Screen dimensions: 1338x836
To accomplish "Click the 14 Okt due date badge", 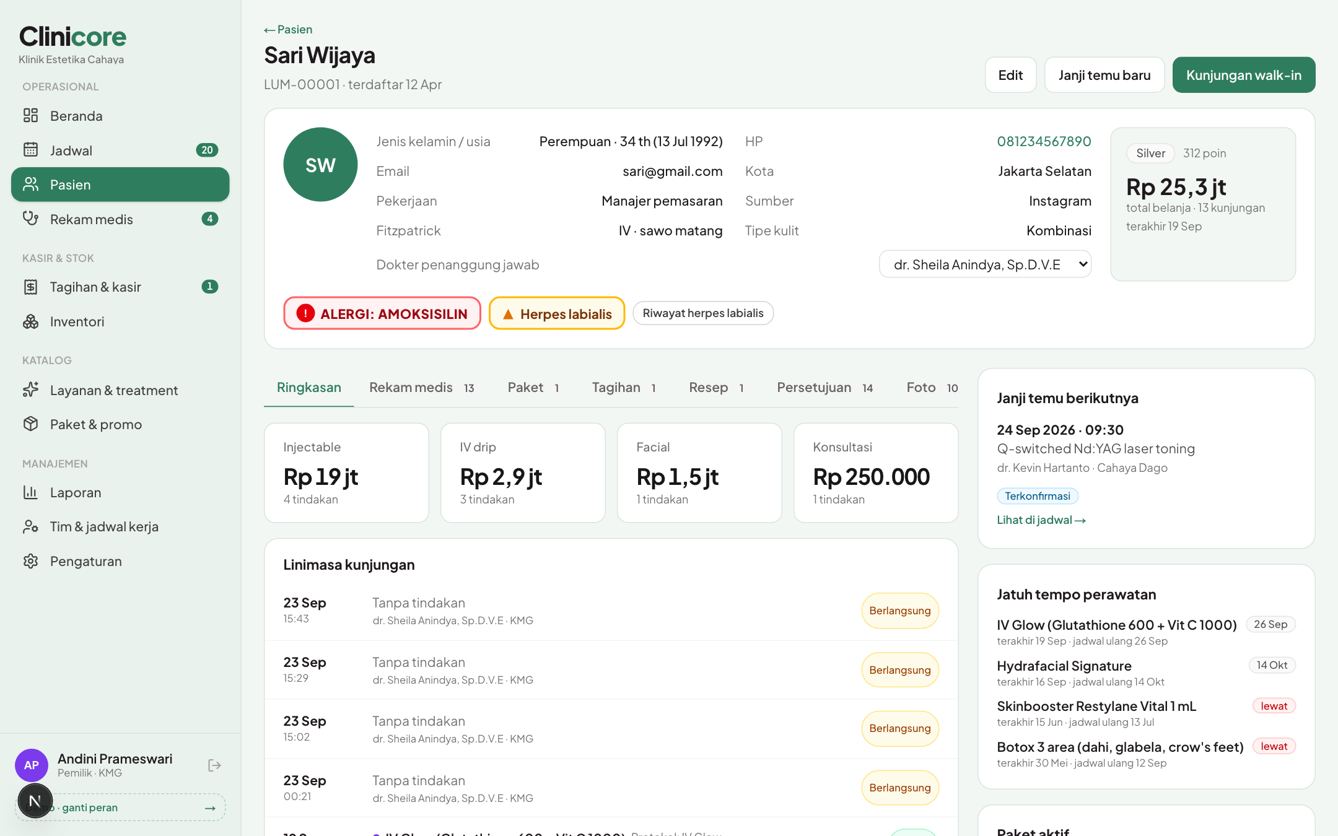I will click(x=1272, y=665).
